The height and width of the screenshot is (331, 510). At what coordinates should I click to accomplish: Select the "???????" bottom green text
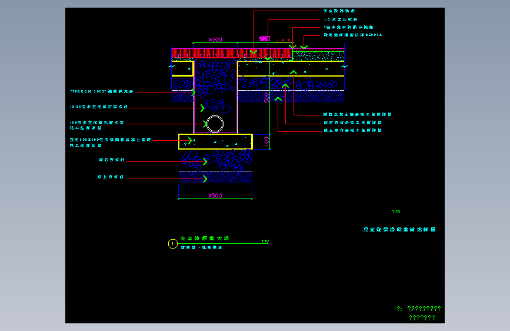tap(422, 317)
